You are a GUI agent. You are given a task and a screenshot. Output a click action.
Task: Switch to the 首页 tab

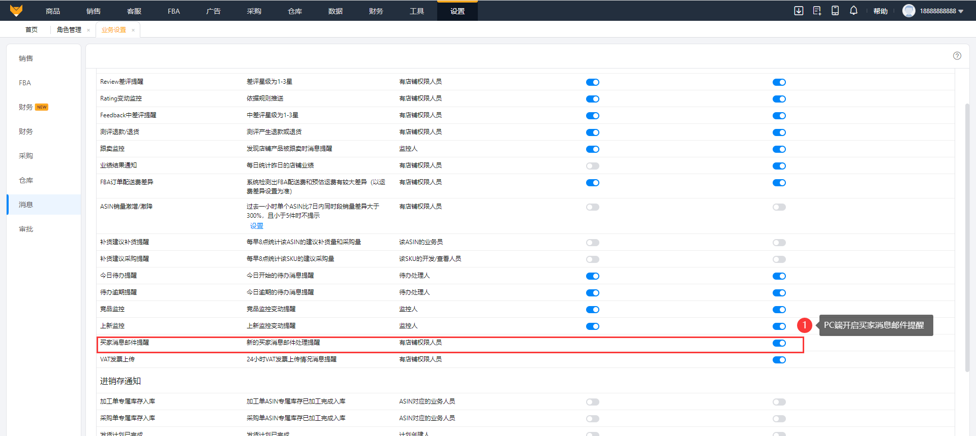32,30
